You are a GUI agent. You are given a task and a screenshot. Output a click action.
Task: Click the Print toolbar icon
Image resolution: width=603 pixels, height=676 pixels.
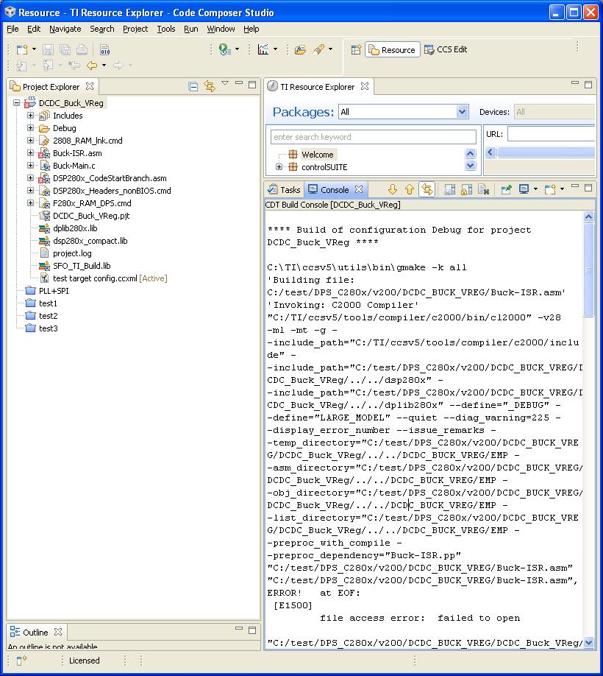click(82, 49)
